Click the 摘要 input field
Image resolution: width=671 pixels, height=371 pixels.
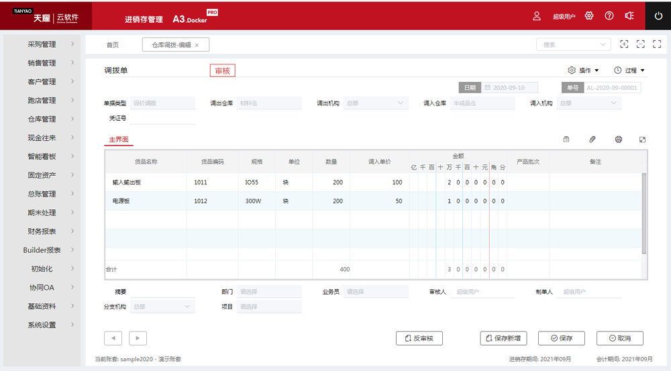pos(162,292)
